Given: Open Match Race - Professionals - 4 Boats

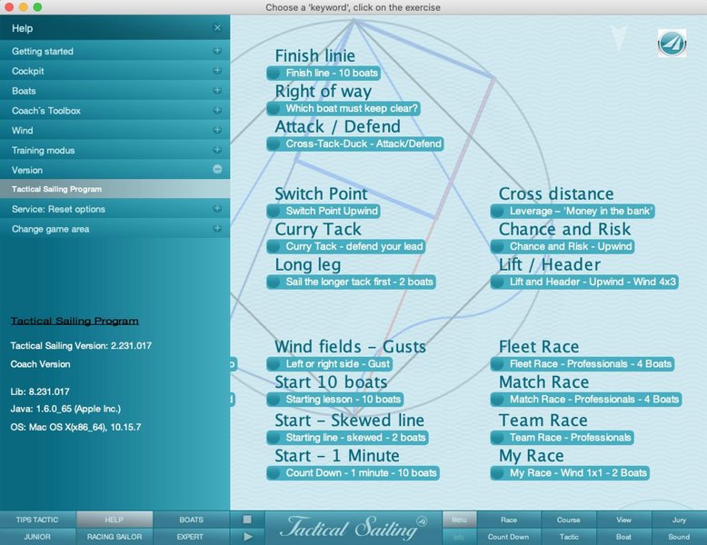Looking at the screenshot, I should click(586, 400).
